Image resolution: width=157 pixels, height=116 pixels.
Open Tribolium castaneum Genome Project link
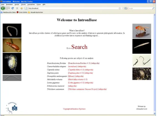click(83, 89)
